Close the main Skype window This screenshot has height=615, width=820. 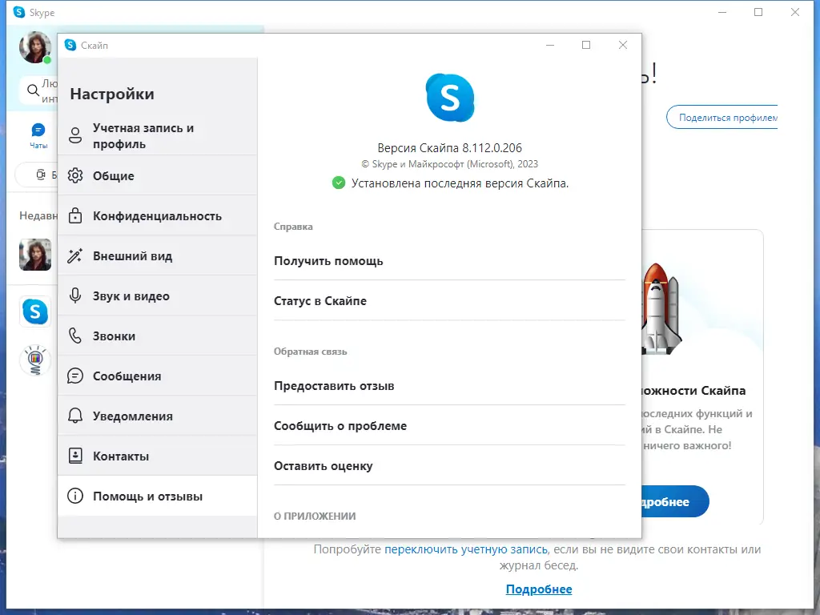[x=795, y=12]
